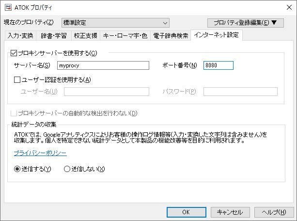This screenshot has height=221, width=297.
Task: Open the プライバシーポリシー link
Action: point(40,153)
